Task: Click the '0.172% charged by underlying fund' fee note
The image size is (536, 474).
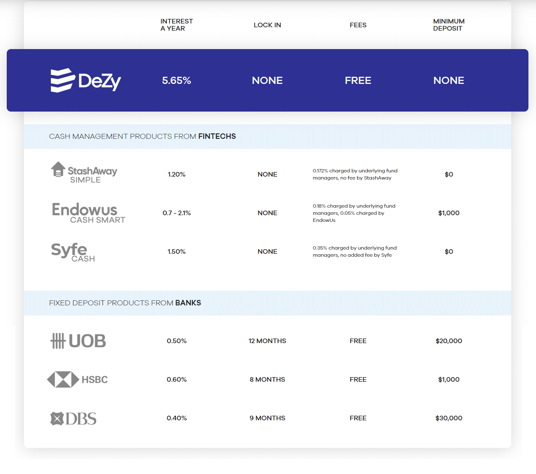Action: coord(355,174)
